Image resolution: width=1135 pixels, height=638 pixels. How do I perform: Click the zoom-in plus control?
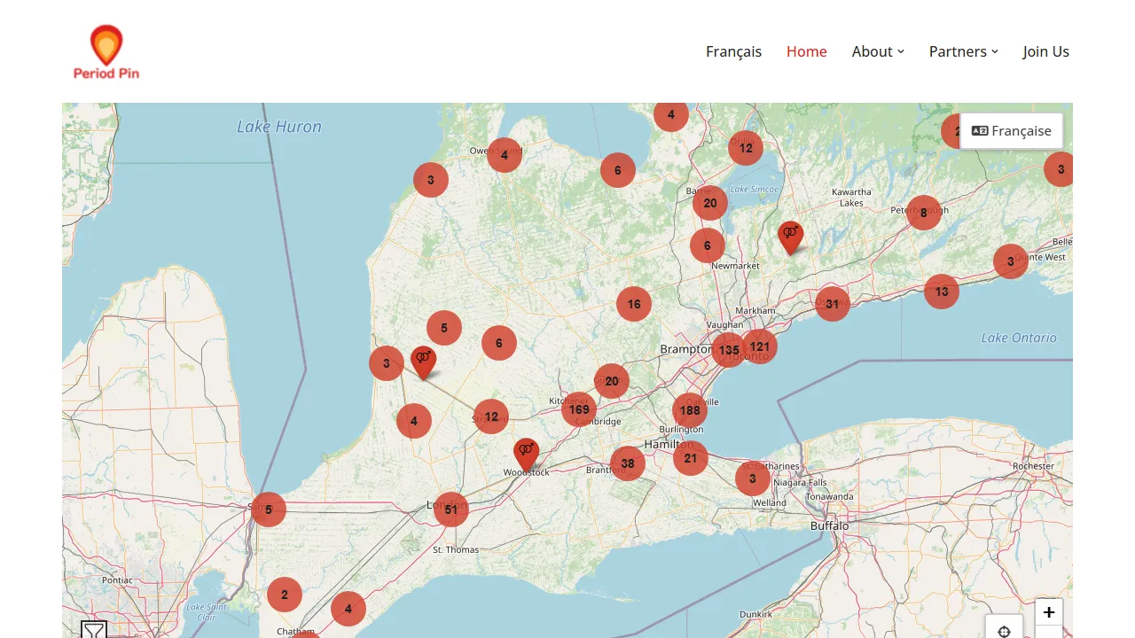coord(1049,611)
